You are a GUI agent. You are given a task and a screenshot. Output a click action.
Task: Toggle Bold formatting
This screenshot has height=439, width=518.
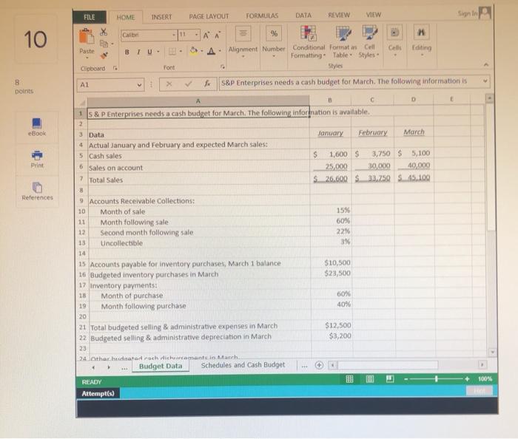127,52
